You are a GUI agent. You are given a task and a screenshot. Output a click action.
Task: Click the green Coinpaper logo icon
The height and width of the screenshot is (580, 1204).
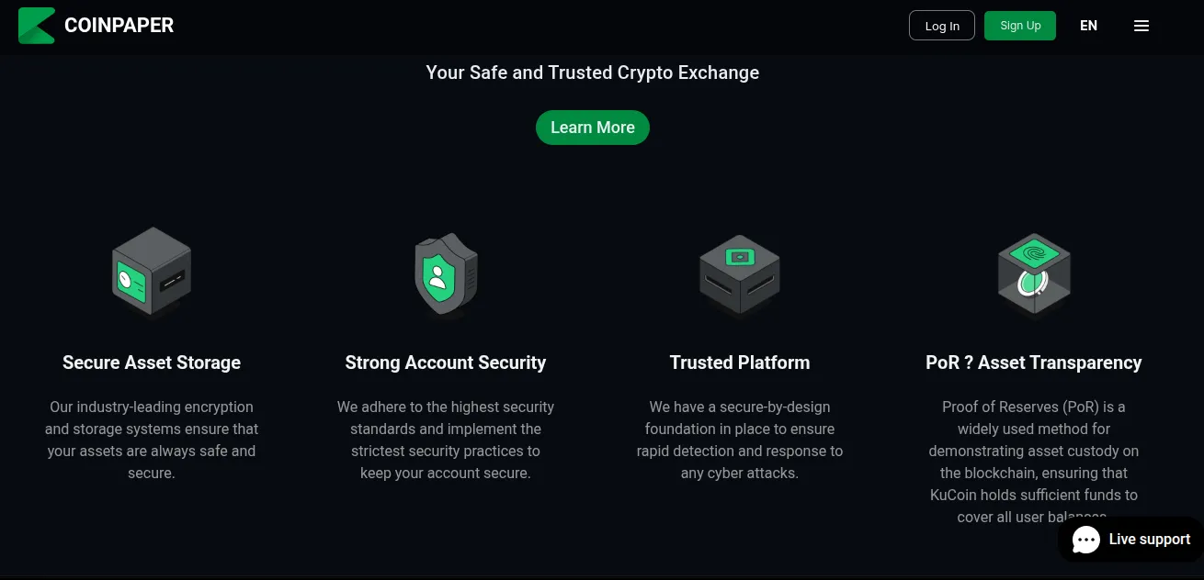(37, 26)
